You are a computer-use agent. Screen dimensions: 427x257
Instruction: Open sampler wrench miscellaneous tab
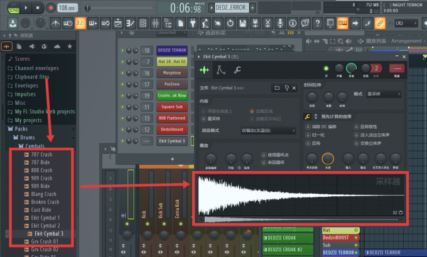(x=237, y=70)
